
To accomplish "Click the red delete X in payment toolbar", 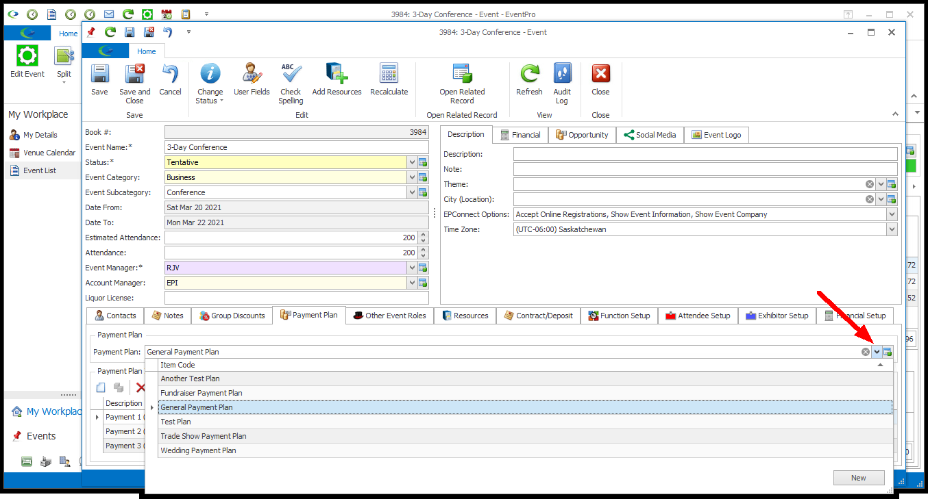I will (x=141, y=387).
